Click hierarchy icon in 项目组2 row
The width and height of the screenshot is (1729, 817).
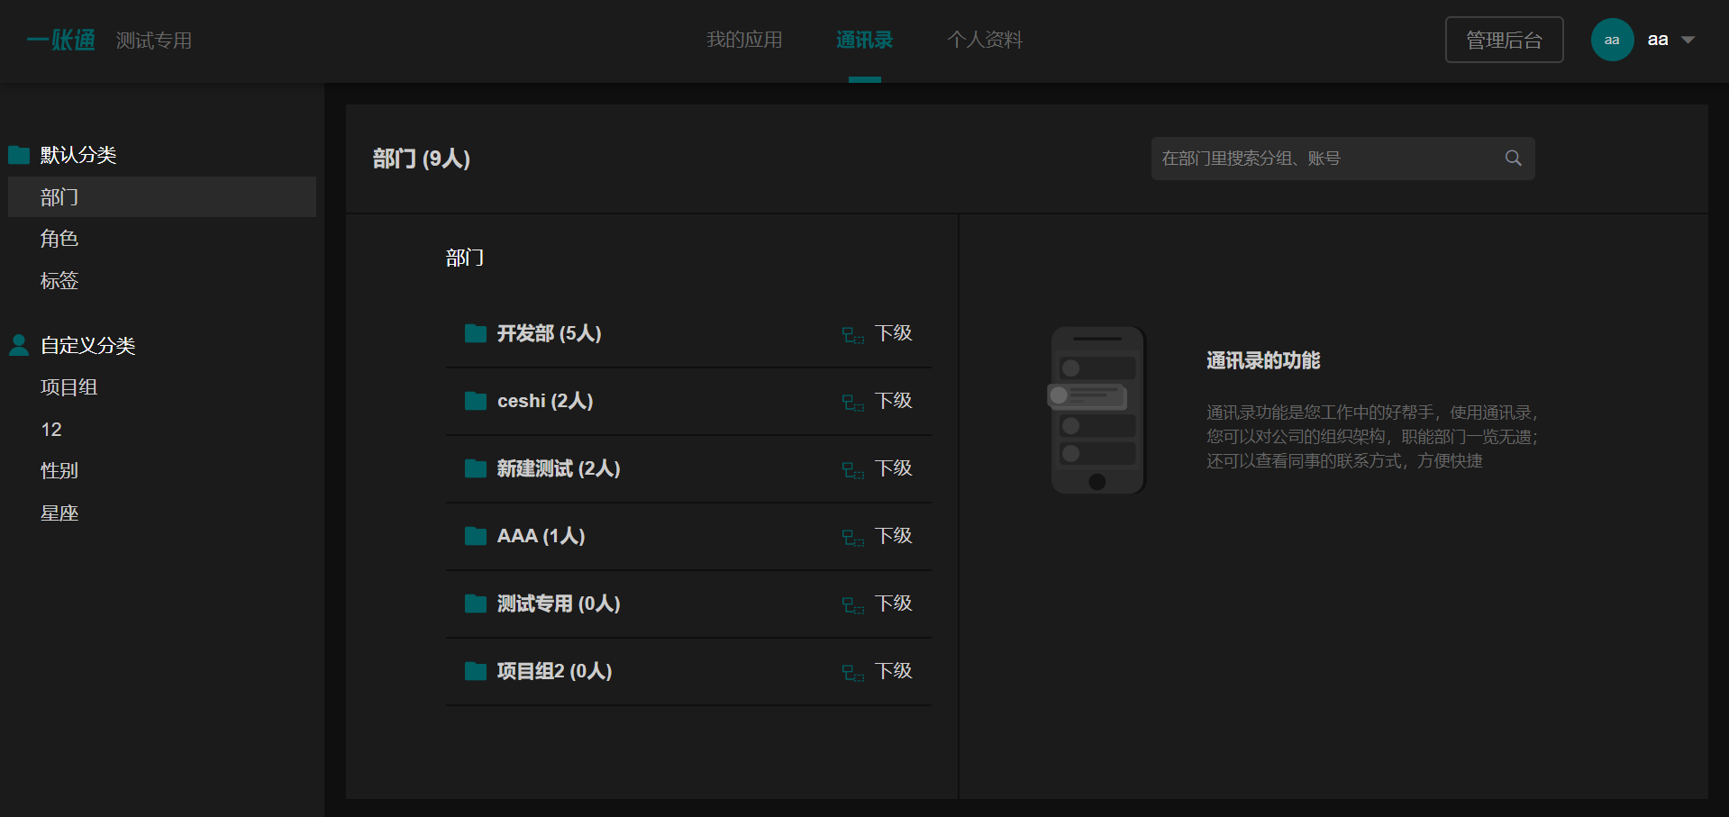coord(853,673)
